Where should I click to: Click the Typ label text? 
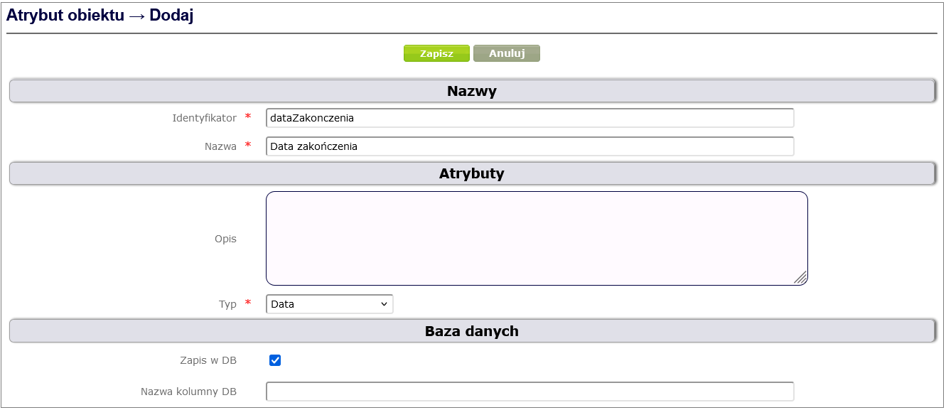[x=227, y=304]
